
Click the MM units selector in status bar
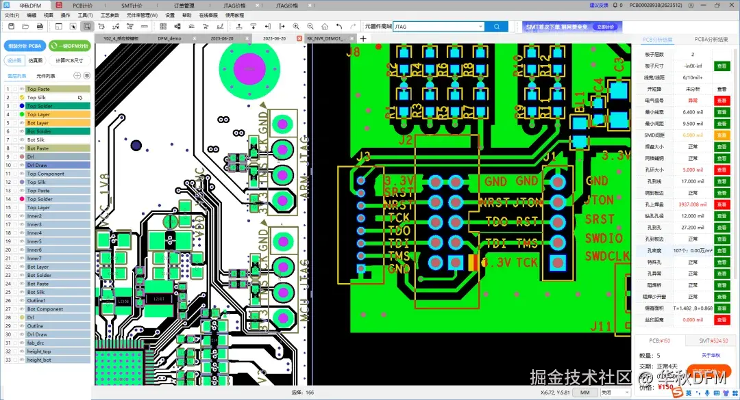585,392
